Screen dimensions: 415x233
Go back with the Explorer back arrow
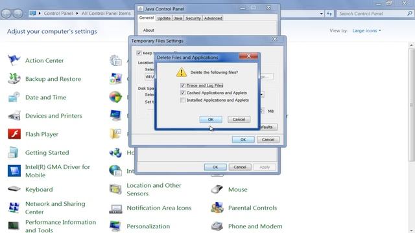pyautogui.click(x=6, y=13)
